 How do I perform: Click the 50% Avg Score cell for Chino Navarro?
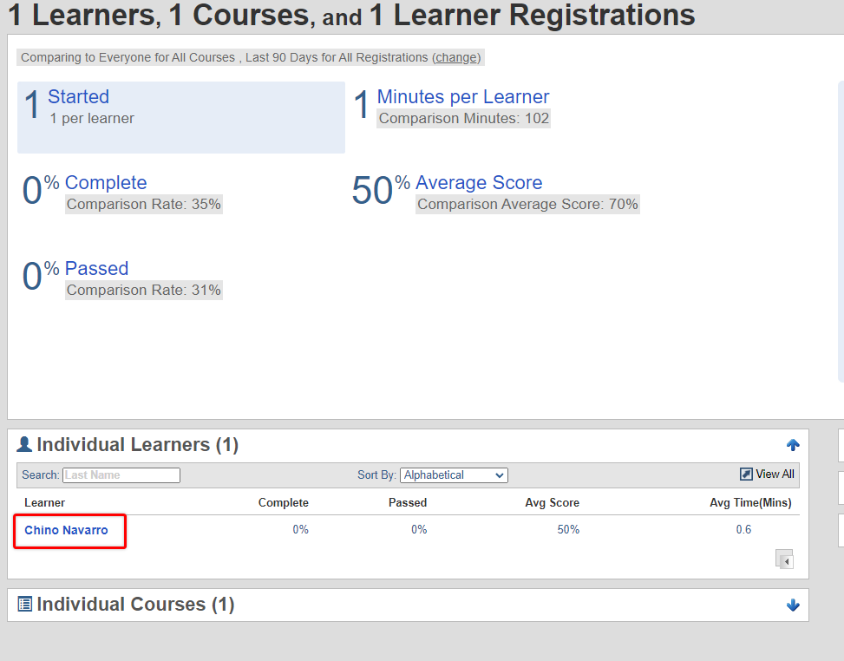click(x=568, y=530)
